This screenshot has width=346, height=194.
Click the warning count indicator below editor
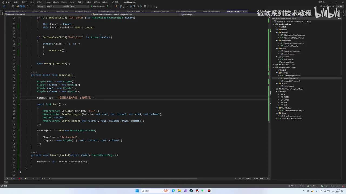coord(26,178)
